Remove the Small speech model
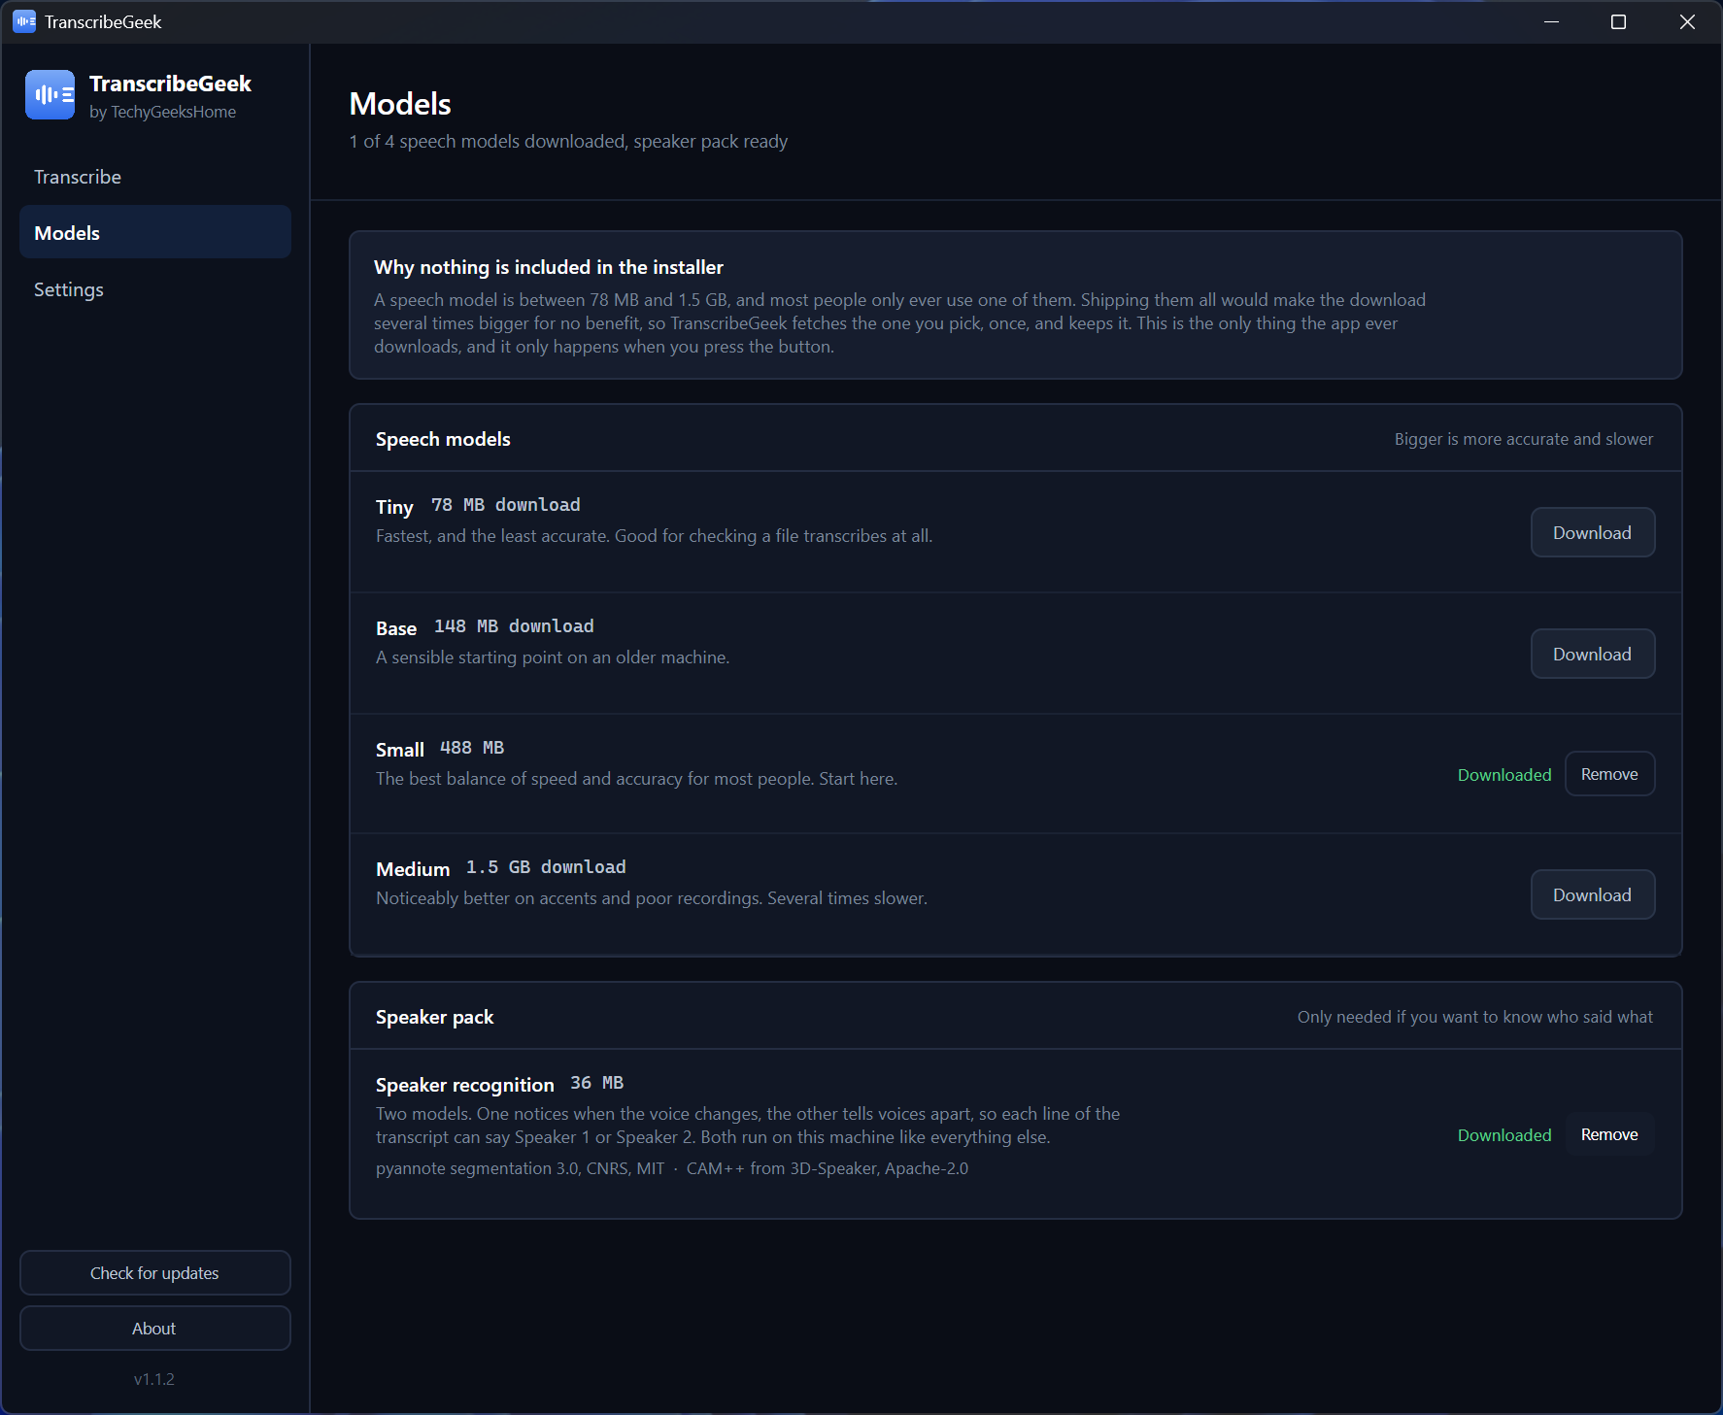The image size is (1723, 1415). coord(1609,774)
